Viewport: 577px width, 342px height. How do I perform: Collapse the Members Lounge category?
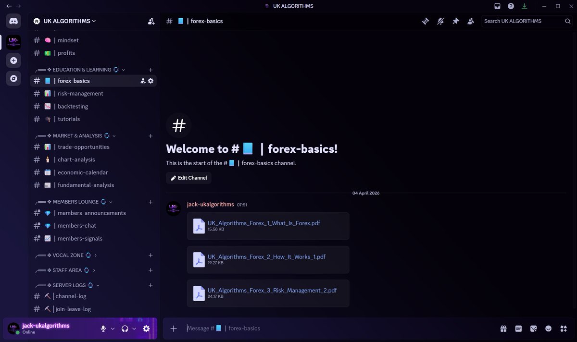click(x=74, y=202)
